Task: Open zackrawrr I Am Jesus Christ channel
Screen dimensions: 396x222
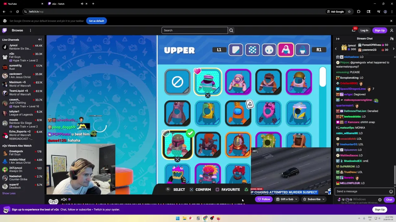Action: click(22, 76)
